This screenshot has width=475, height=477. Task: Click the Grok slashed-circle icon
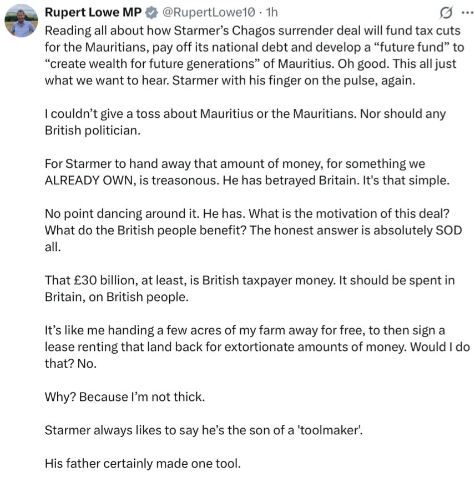pyautogui.click(x=446, y=13)
